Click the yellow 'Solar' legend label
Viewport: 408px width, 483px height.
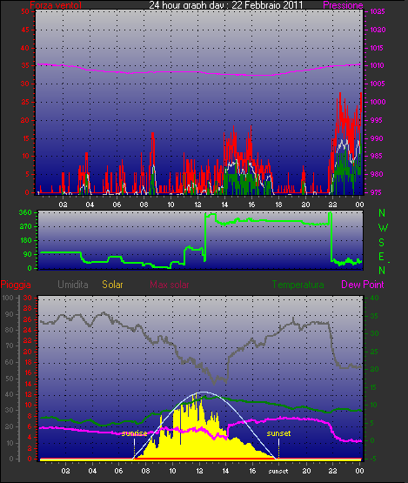[112, 285]
